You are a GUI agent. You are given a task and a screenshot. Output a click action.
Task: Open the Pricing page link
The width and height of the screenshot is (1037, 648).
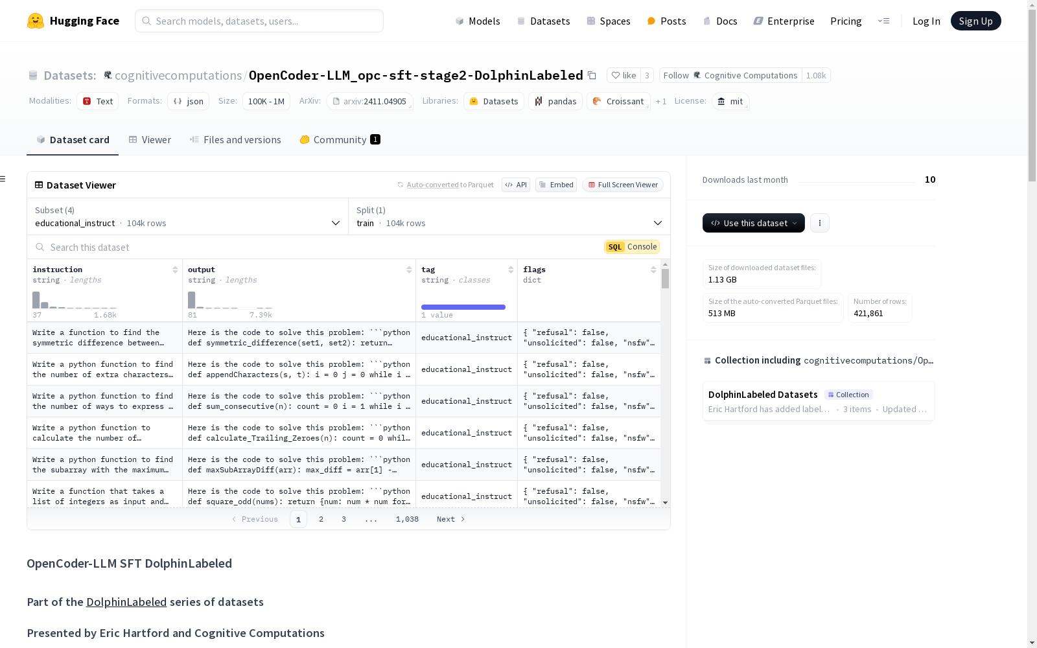point(846,21)
